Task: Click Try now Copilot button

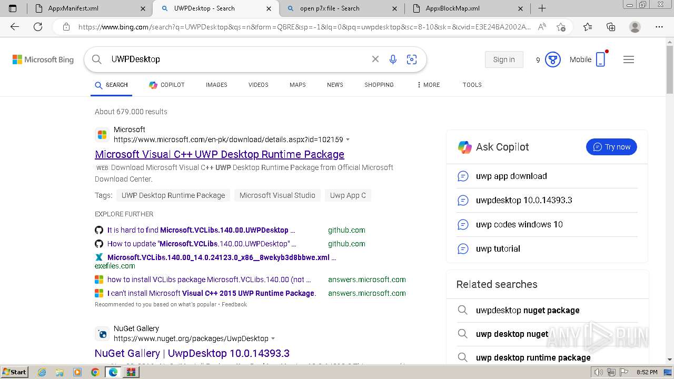Action: (611, 147)
